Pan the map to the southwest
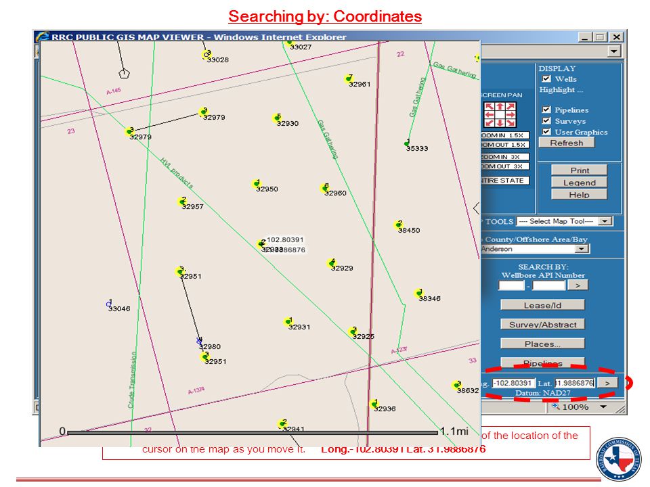 pyautogui.click(x=490, y=122)
